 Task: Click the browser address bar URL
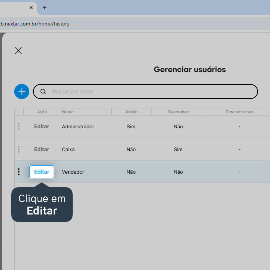pyautogui.click(x=34, y=24)
